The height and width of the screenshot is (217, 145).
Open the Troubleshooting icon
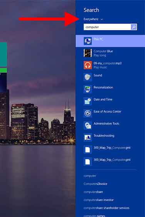88,137
